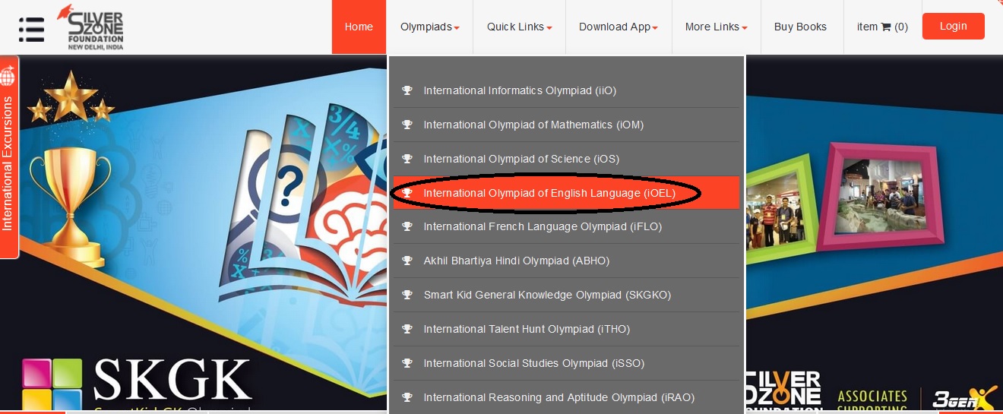
Task: Click trophy icon beside International Talent Hunt Olympiad
Action: tap(407, 329)
